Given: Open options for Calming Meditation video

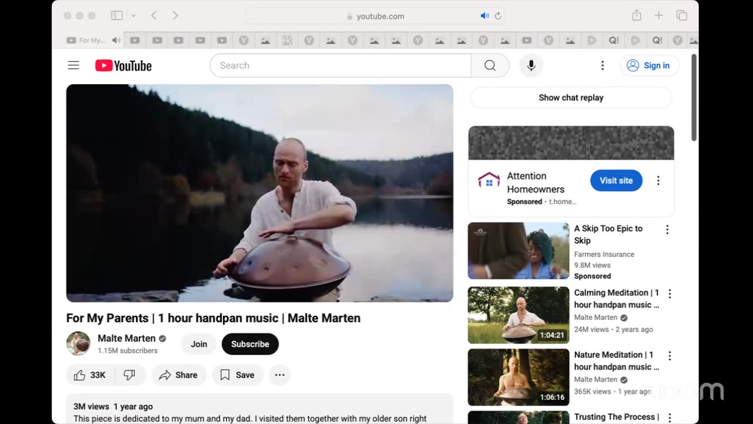Looking at the screenshot, I should coord(669,293).
